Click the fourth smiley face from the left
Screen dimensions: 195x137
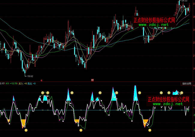tap(100, 93)
